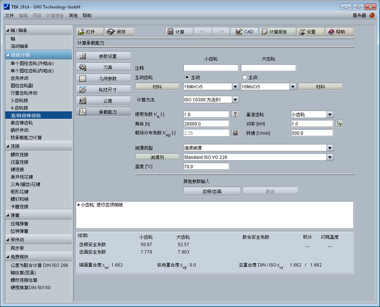
Task: Click the 齿根/齿面 button
Action: click(212, 191)
